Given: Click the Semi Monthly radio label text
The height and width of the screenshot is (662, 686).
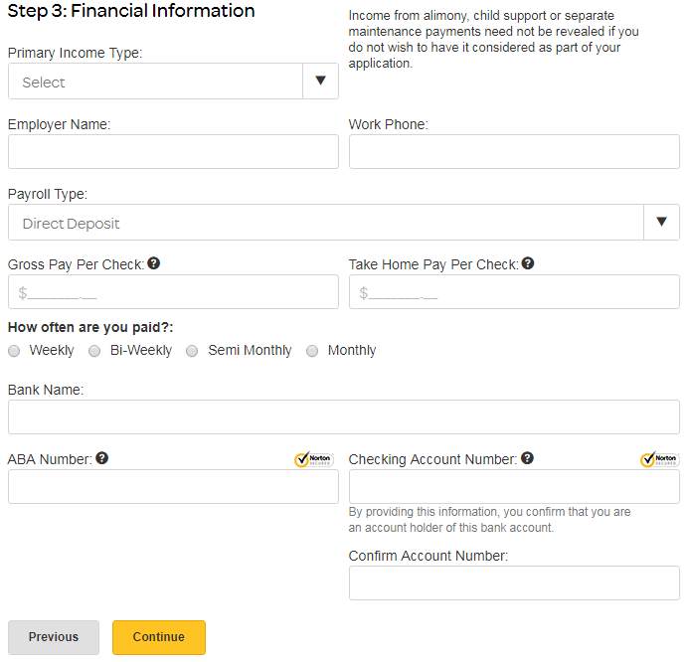Looking at the screenshot, I should [250, 351].
